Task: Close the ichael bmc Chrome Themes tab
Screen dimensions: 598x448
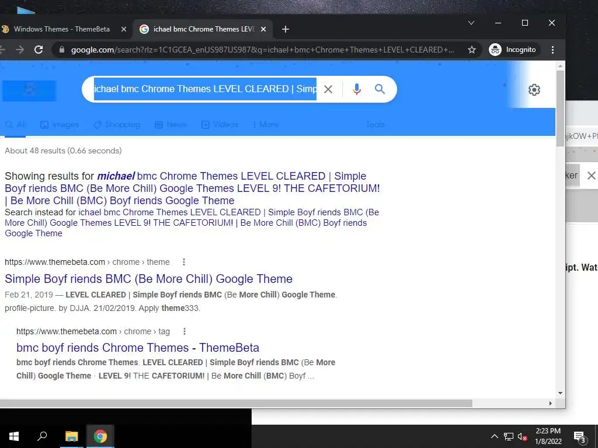Action: [263, 29]
